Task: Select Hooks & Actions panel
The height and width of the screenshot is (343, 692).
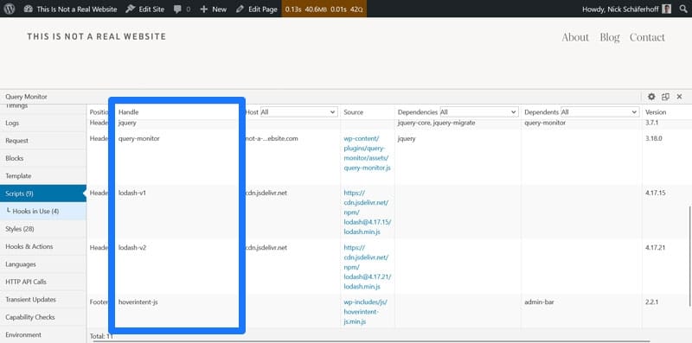Action: tap(43, 246)
